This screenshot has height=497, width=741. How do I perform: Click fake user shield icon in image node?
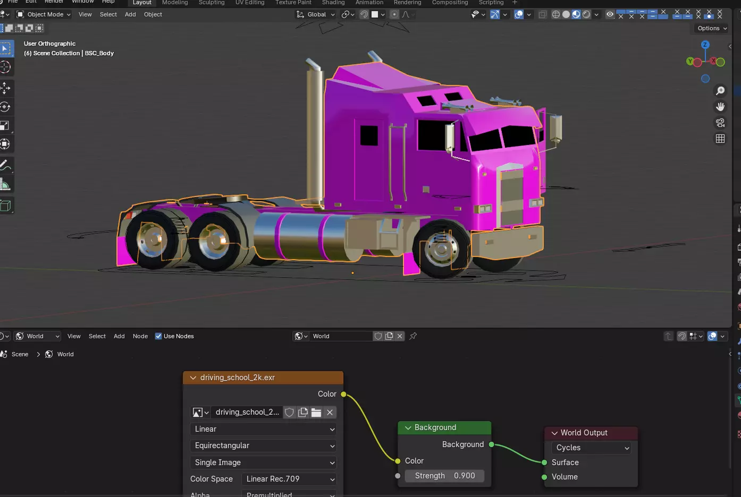pyautogui.click(x=289, y=412)
